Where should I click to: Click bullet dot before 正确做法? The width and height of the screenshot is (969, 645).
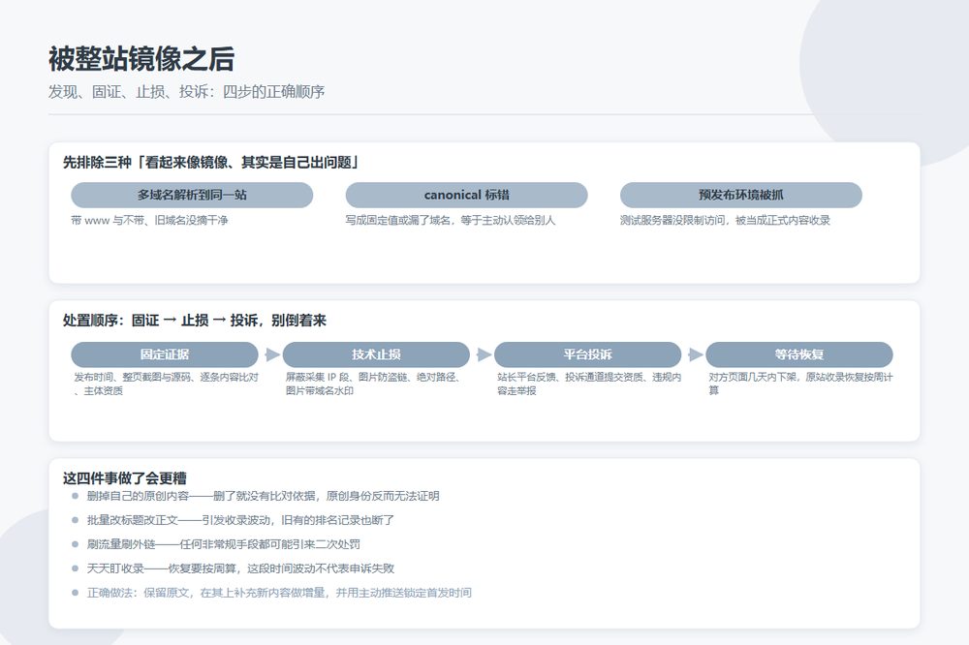tap(76, 593)
